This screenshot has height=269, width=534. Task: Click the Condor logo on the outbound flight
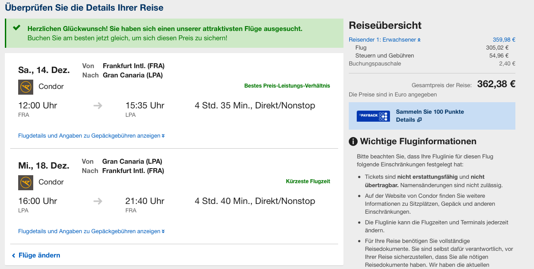(26, 87)
